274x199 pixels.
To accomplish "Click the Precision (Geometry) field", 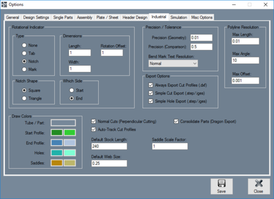I will pyautogui.click(x=201, y=38).
